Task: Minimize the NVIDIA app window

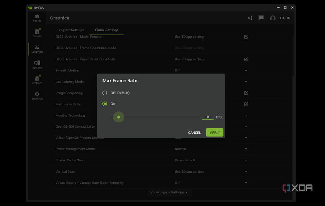Action: [x=278, y=7]
